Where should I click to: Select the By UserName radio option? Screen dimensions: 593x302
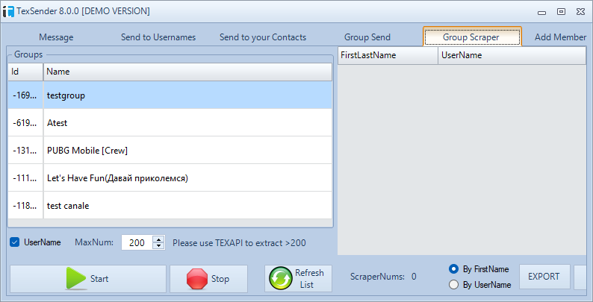point(453,284)
